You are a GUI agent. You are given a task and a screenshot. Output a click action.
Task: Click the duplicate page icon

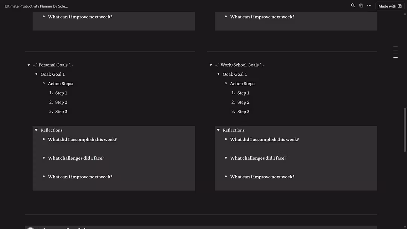[361, 6]
